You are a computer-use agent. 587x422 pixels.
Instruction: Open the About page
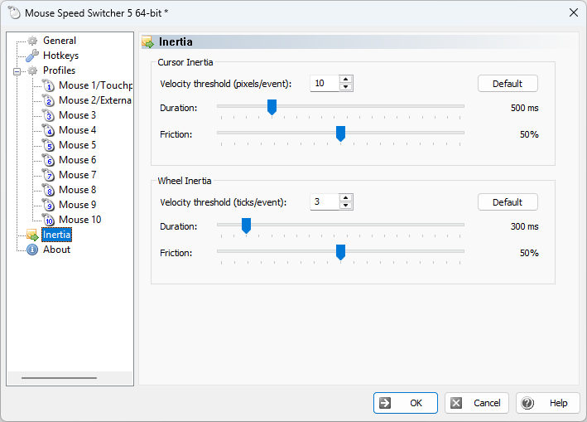[x=56, y=250]
